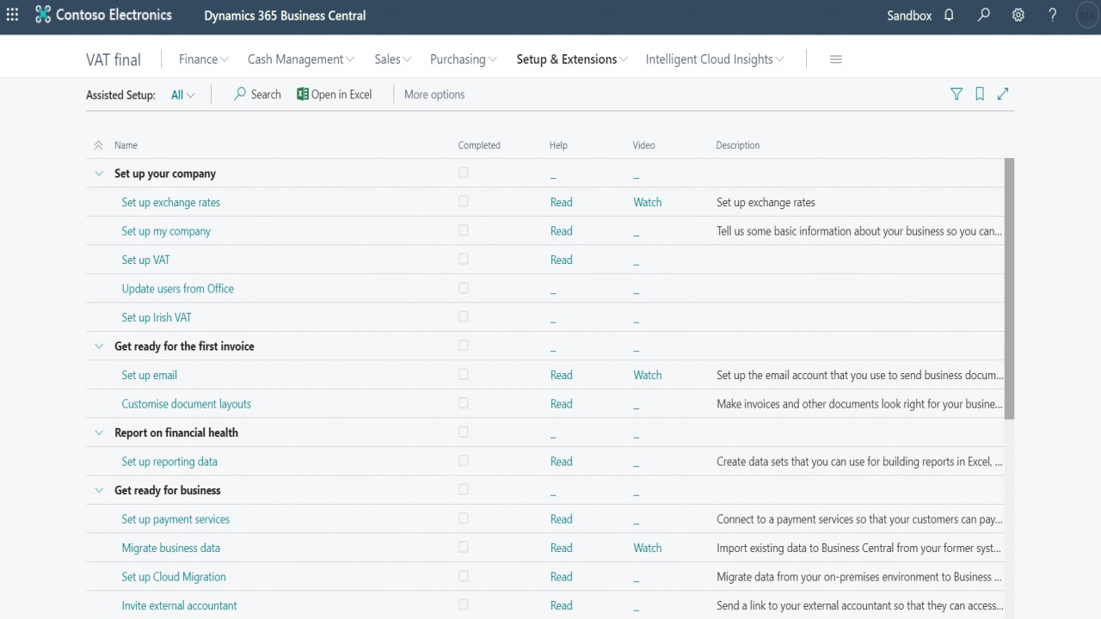This screenshot has width=1101, height=619.
Task: Open the app launcher waffle icon
Action: tap(12, 15)
